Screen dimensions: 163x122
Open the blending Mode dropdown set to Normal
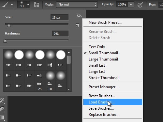point(77,5)
